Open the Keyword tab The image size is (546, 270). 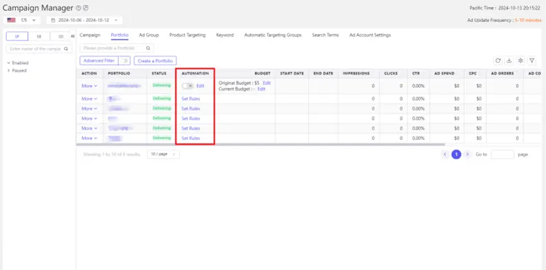point(224,35)
